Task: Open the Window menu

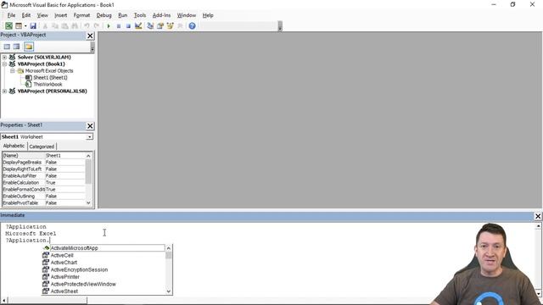Action: click(187, 15)
